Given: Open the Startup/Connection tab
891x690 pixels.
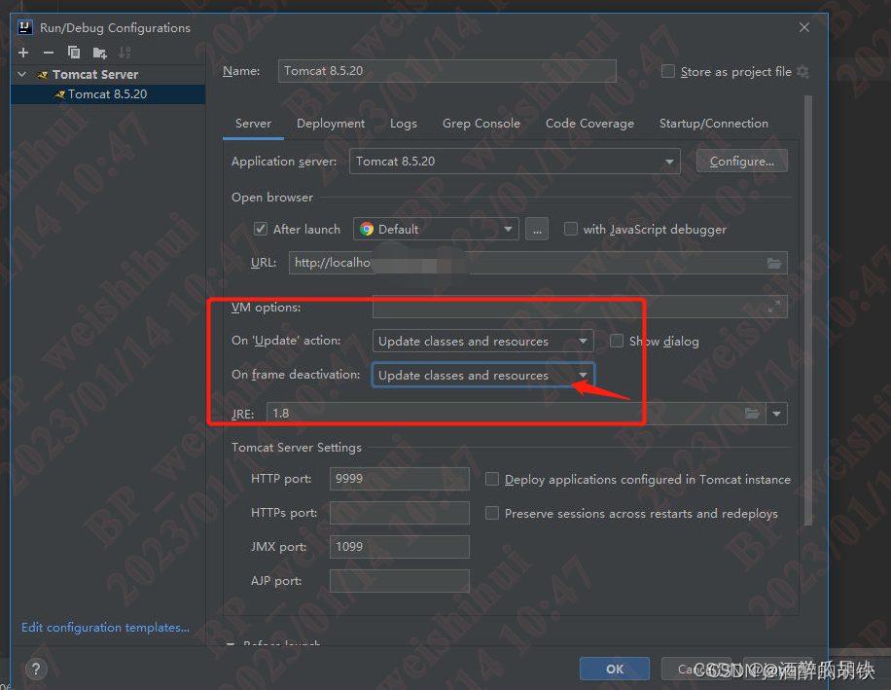Looking at the screenshot, I should 714,124.
